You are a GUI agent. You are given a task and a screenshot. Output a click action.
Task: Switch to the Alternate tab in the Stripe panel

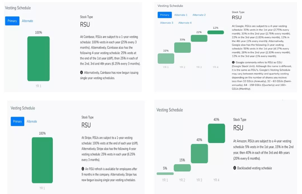(32, 121)
